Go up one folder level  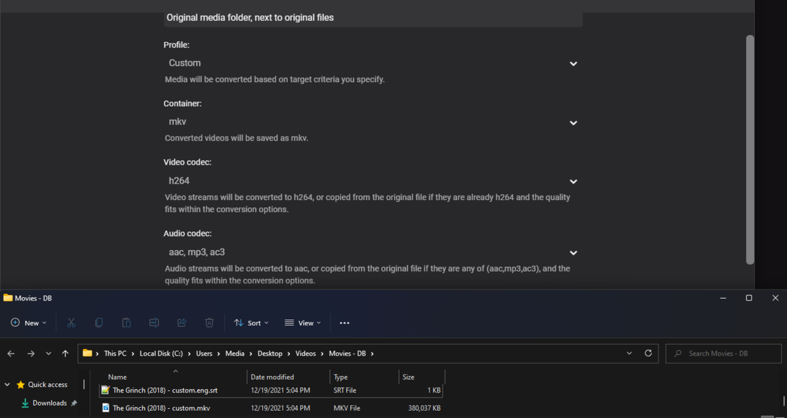coord(65,354)
